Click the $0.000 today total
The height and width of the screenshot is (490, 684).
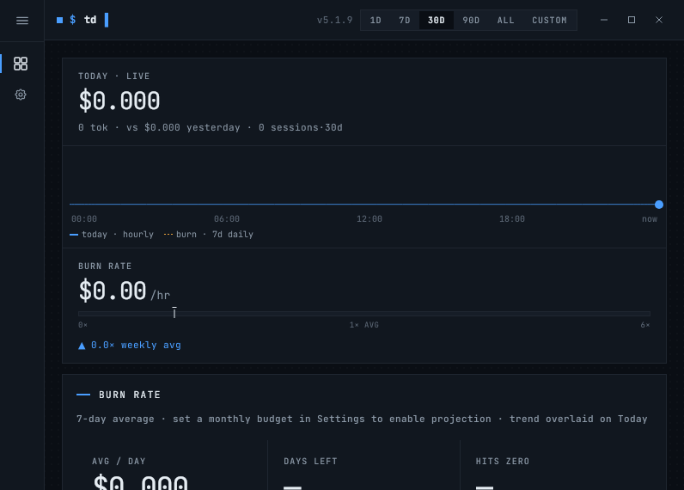[119, 101]
